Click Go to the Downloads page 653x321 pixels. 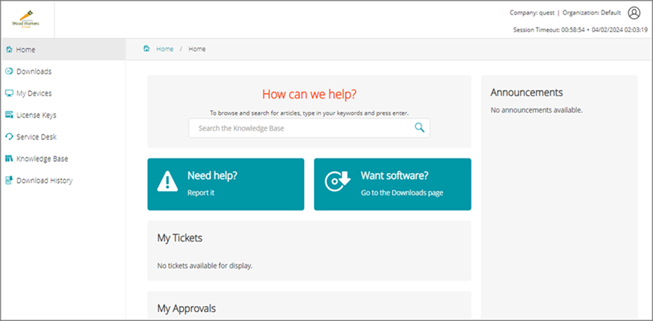402,193
